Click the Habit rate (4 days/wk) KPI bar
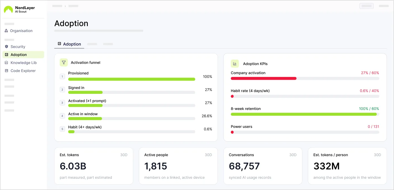The width and height of the screenshot is (394, 190). (x=305, y=96)
